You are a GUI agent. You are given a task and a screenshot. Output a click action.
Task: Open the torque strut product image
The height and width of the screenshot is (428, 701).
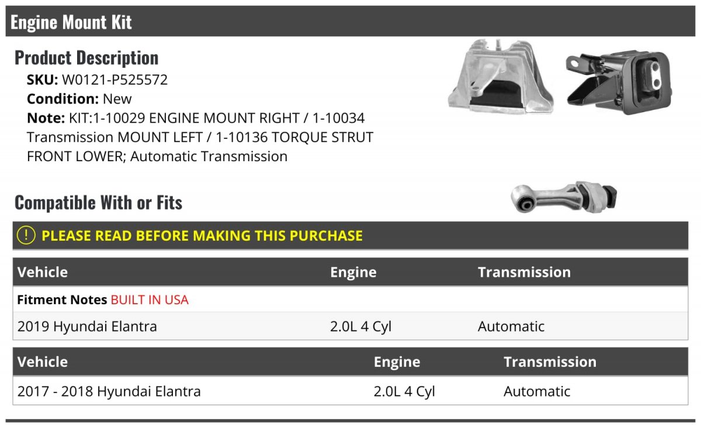(x=564, y=197)
